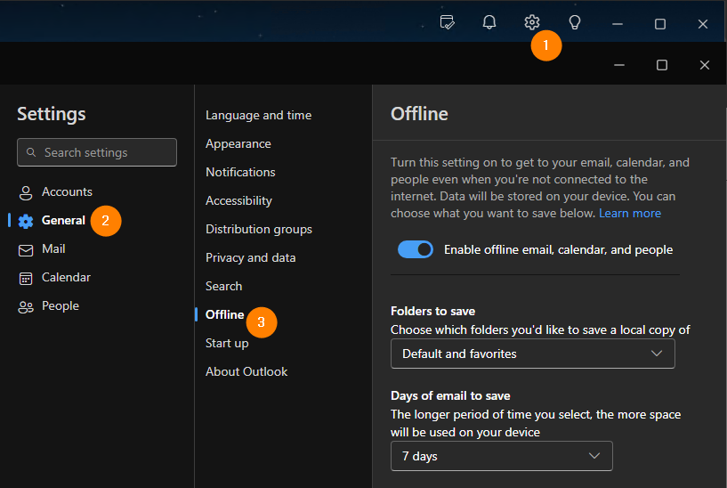The image size is (727, 488).
Task: Disable offline email, calendar, and people toggle
Action: (416, 249)
